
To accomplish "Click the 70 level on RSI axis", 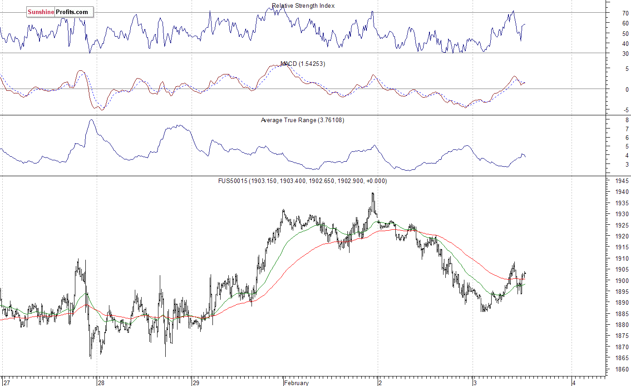I will 625,13.
